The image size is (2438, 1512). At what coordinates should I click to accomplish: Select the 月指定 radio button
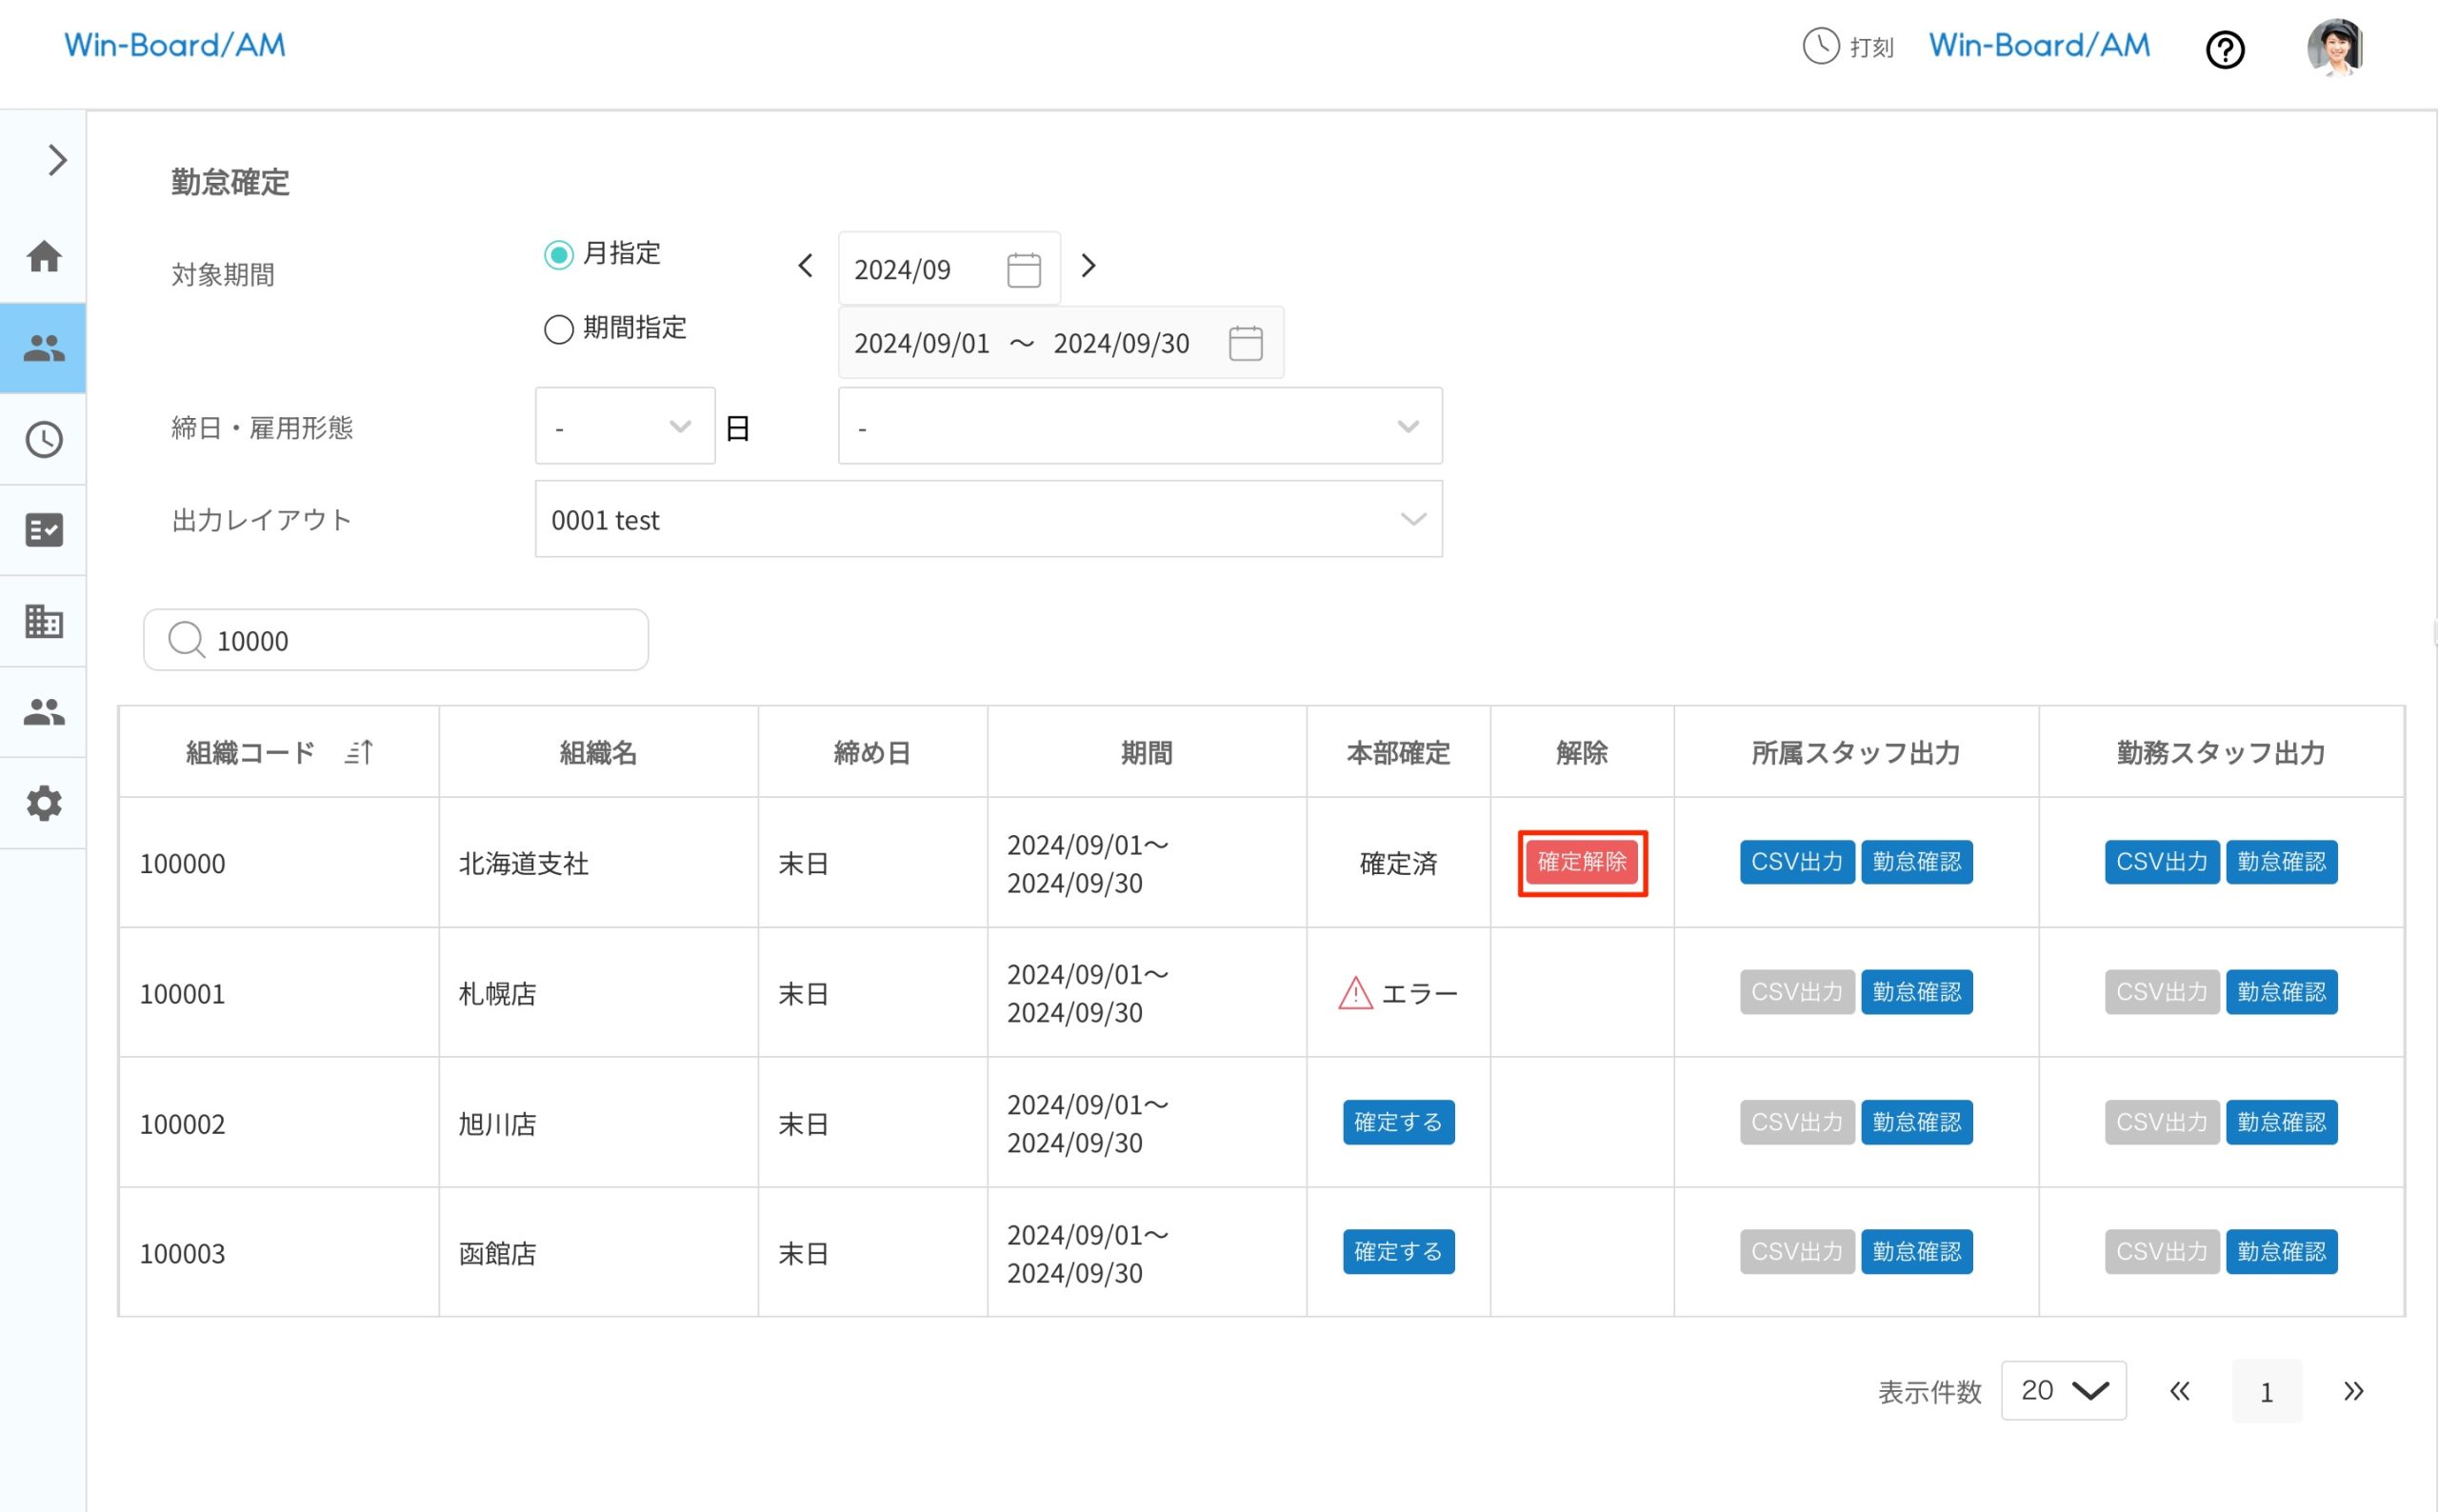click(x=558, y=254)
